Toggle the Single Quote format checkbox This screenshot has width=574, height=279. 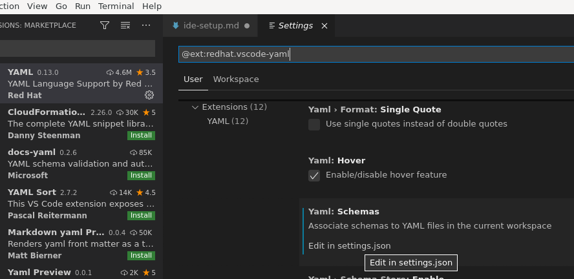tap(314, 125)
